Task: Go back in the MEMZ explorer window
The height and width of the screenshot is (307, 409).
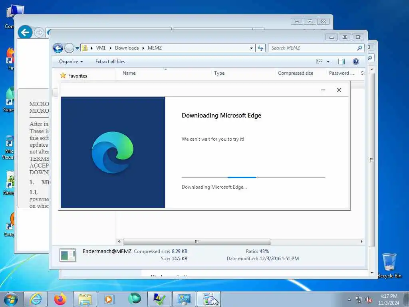Action: coord(58,48)
